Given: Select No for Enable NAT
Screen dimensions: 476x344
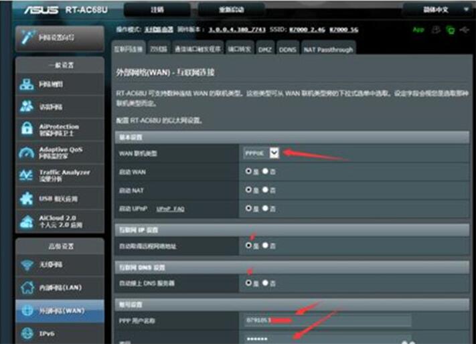Looking at the screenshot, I should click(x=265, y=189).
